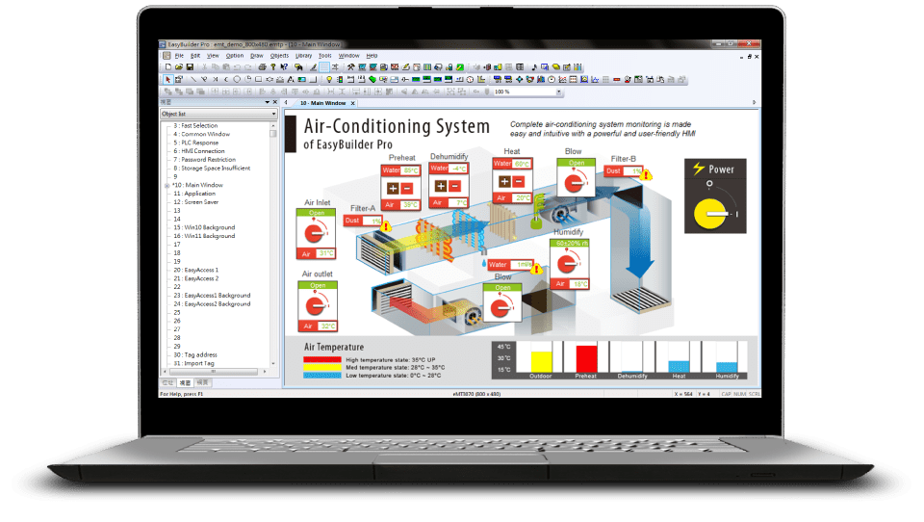Select '30 : Tag address' in object list
The height and width of the screenshot is (522, 924).
195,355
